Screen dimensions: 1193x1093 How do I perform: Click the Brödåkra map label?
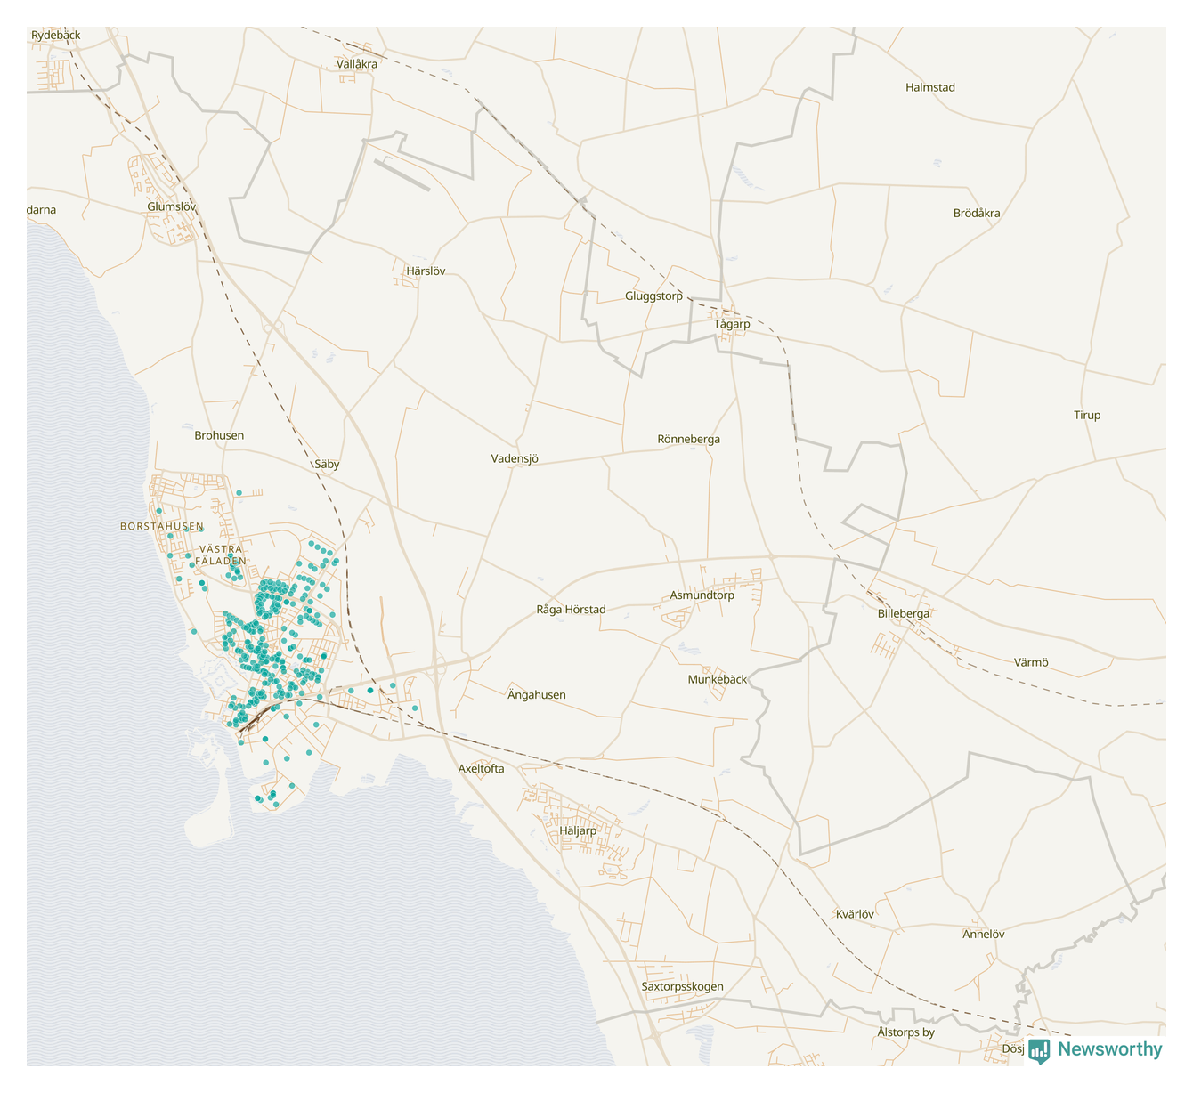[x=977, y=213]
